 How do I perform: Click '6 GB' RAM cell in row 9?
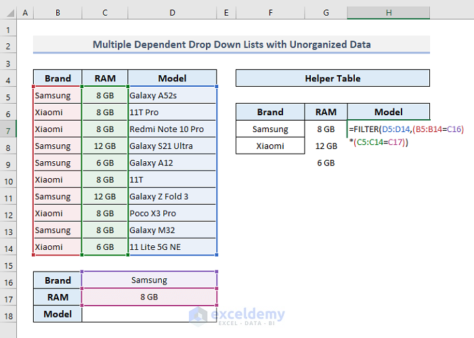pyautogui.click(x=105, y=163)
